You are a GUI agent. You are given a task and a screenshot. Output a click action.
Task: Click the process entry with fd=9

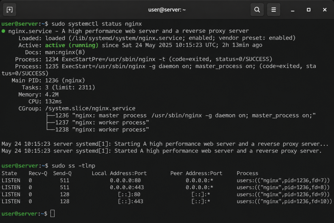tap(283, 195)
